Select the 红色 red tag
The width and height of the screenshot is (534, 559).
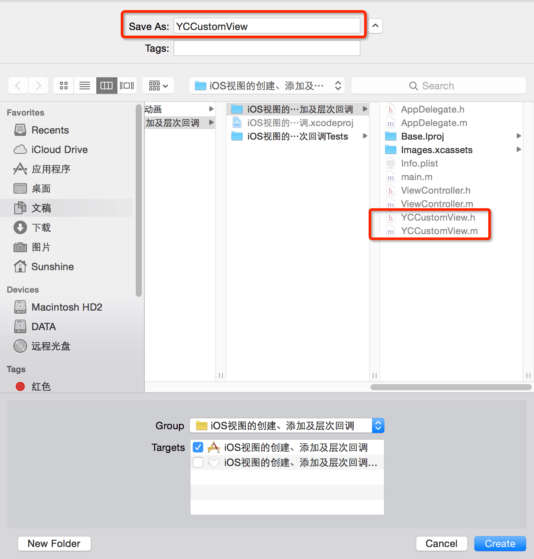[x=67, y=386]
